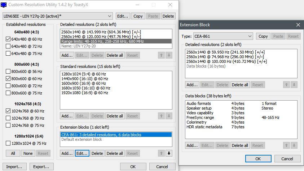Click Delete all under Standard resolutions
This screenshot has width=304, height=171.
point(115,116)
